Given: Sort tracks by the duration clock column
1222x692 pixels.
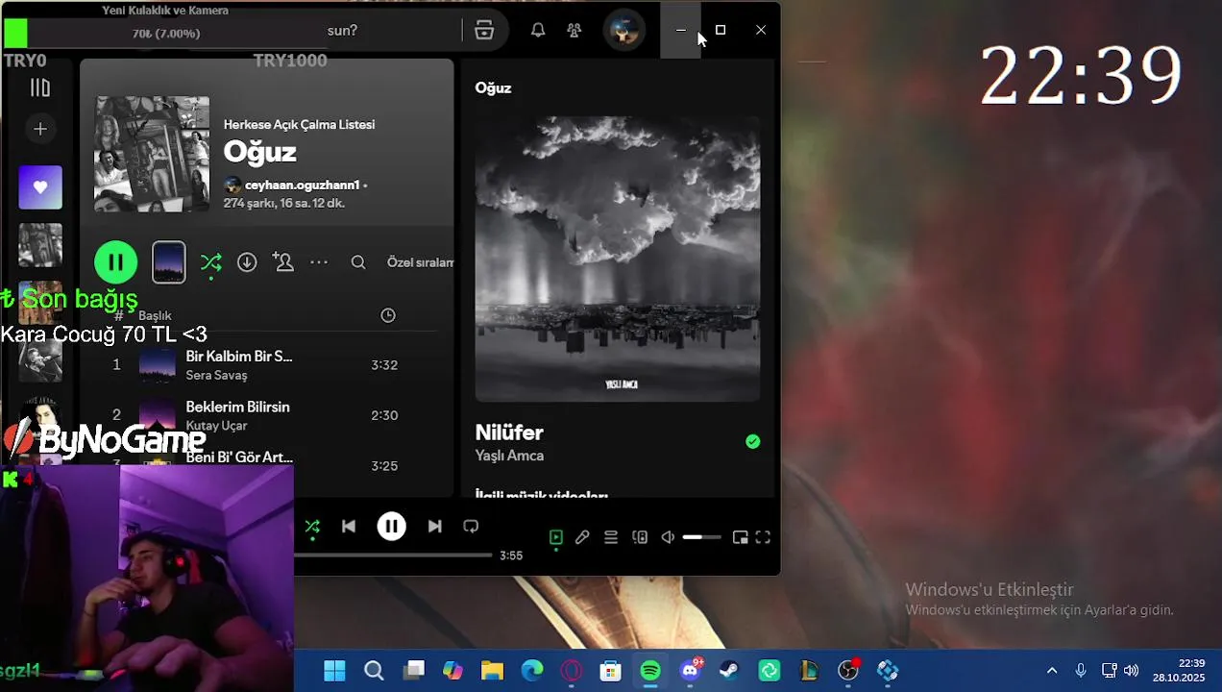Looking at the screenshot, I should tap(388, 315).
